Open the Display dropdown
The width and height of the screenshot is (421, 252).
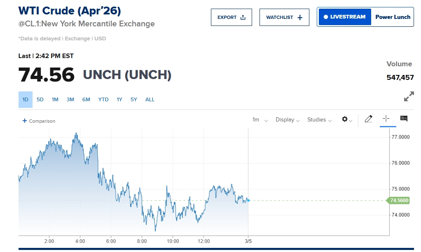288,120
